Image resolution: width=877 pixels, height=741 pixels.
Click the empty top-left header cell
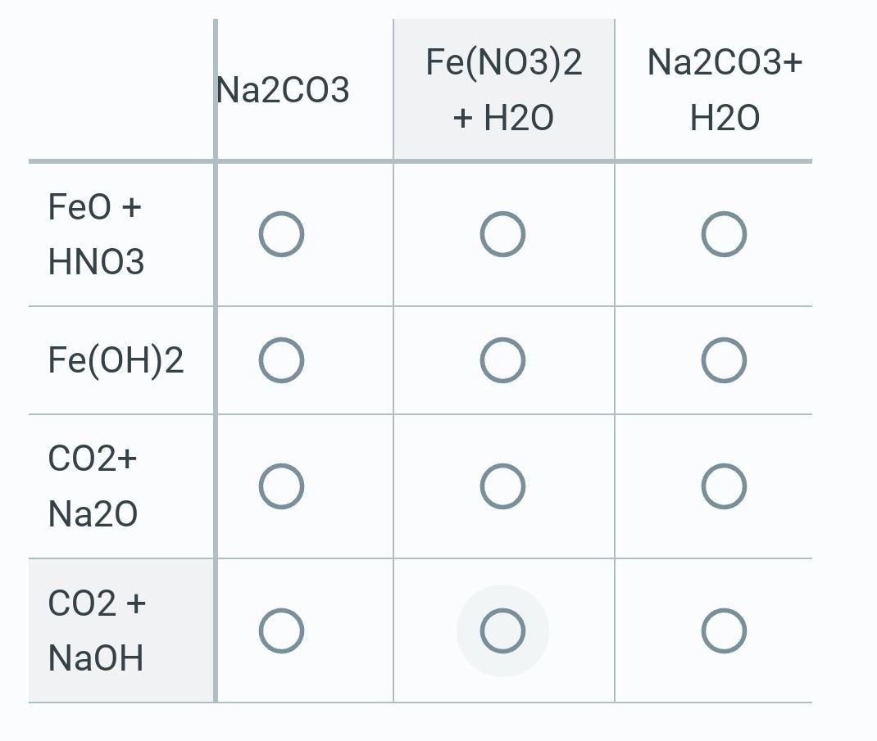tap(121, 90)
